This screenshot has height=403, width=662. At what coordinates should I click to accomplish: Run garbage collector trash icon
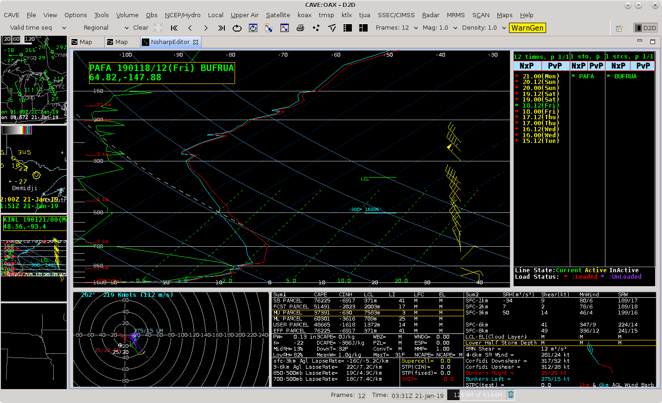click(511, 395)
